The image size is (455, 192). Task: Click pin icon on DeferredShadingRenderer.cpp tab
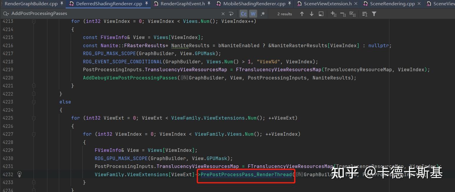point(147,4)
